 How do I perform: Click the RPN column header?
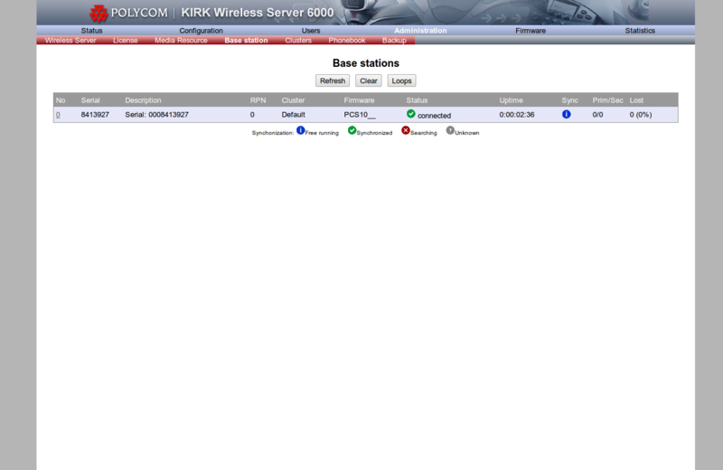258,100
